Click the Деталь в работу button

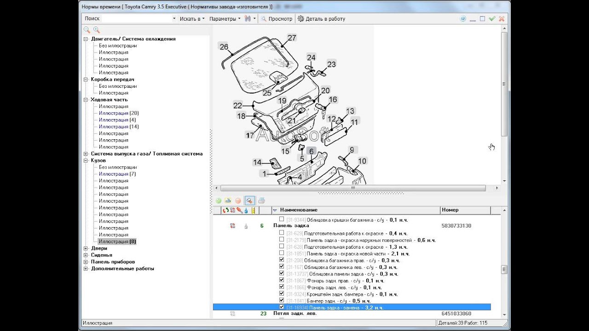click(x=321, y=19)
